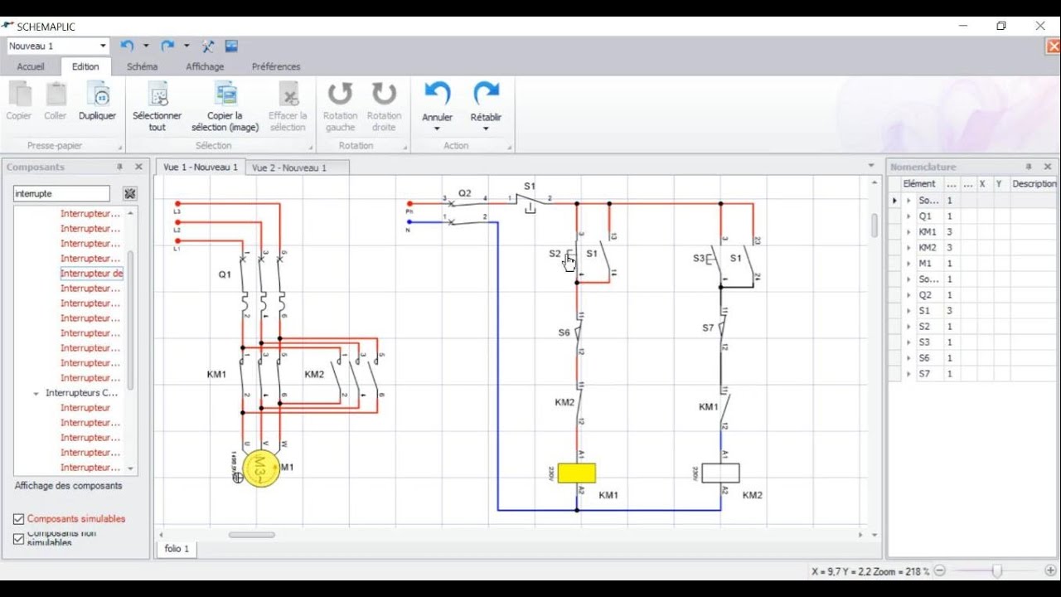Open the undo history dropdown arrow
This screenshot has width=1061, height=597.
point(146,46)
